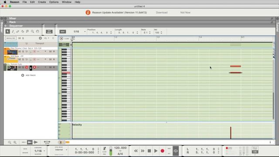Select the Pencil tool
Image resolution: width=279 pixels, height=157 pixels.
pyautogui.click(x=13, y=32)
